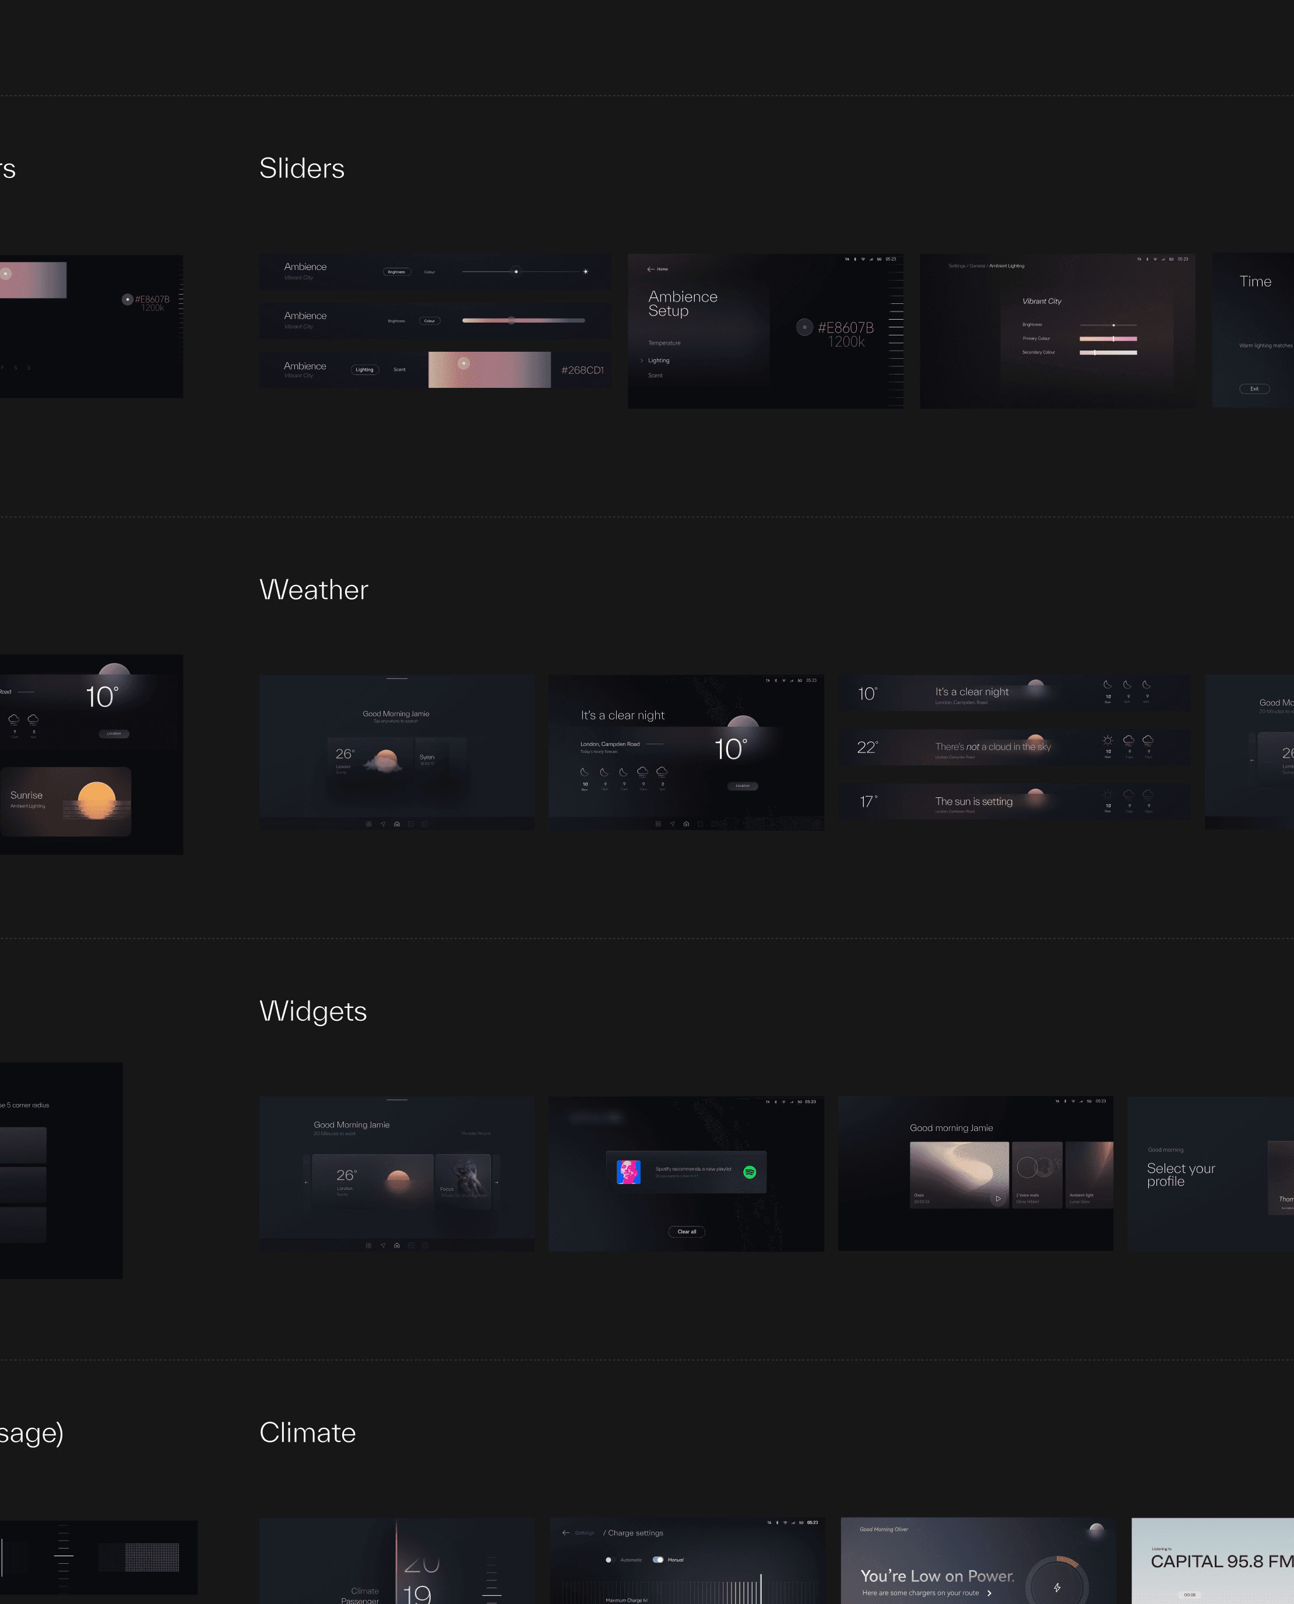This screenshot has width=1294, height=1604.
Task: Click the grid icon in the Weather Good Morning Jamie nav bar
Action: (369, 824)
